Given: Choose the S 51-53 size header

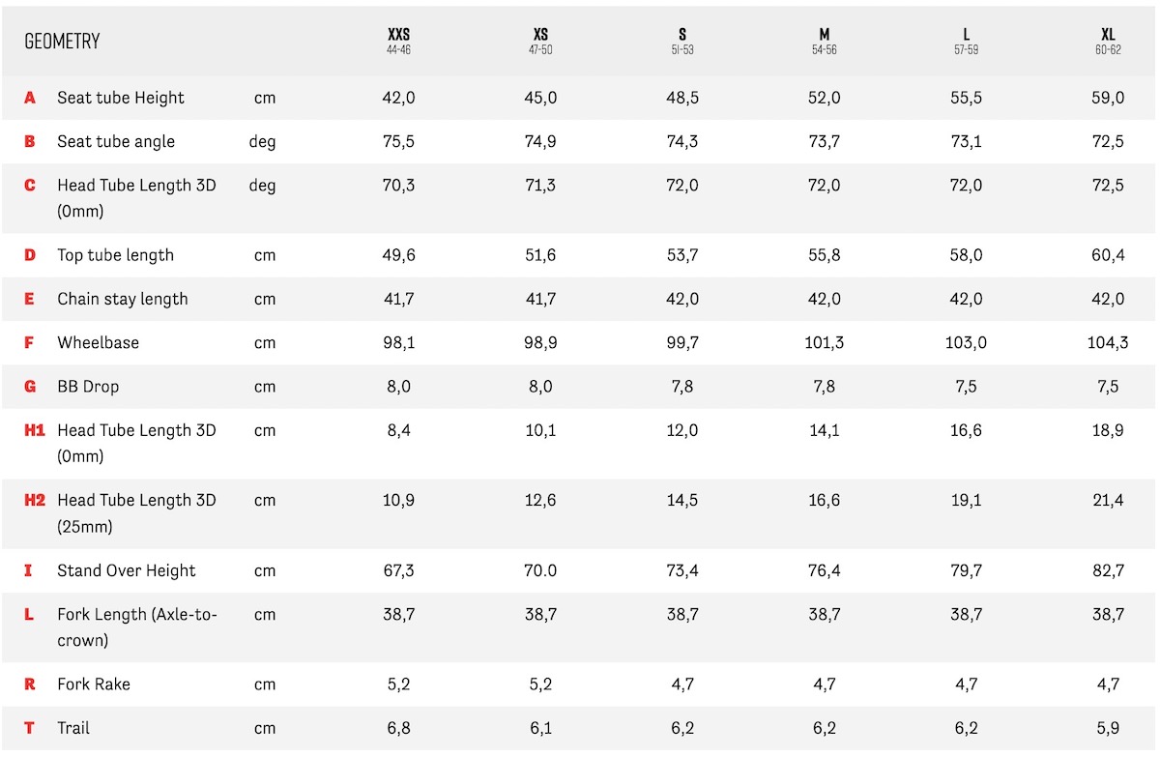Looking at the screenshot, I should pos(682,41).
